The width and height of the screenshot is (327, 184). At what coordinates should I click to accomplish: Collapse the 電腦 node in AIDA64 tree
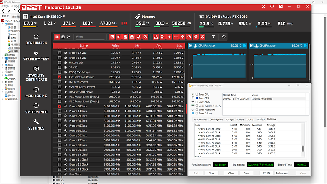(3, 24)
